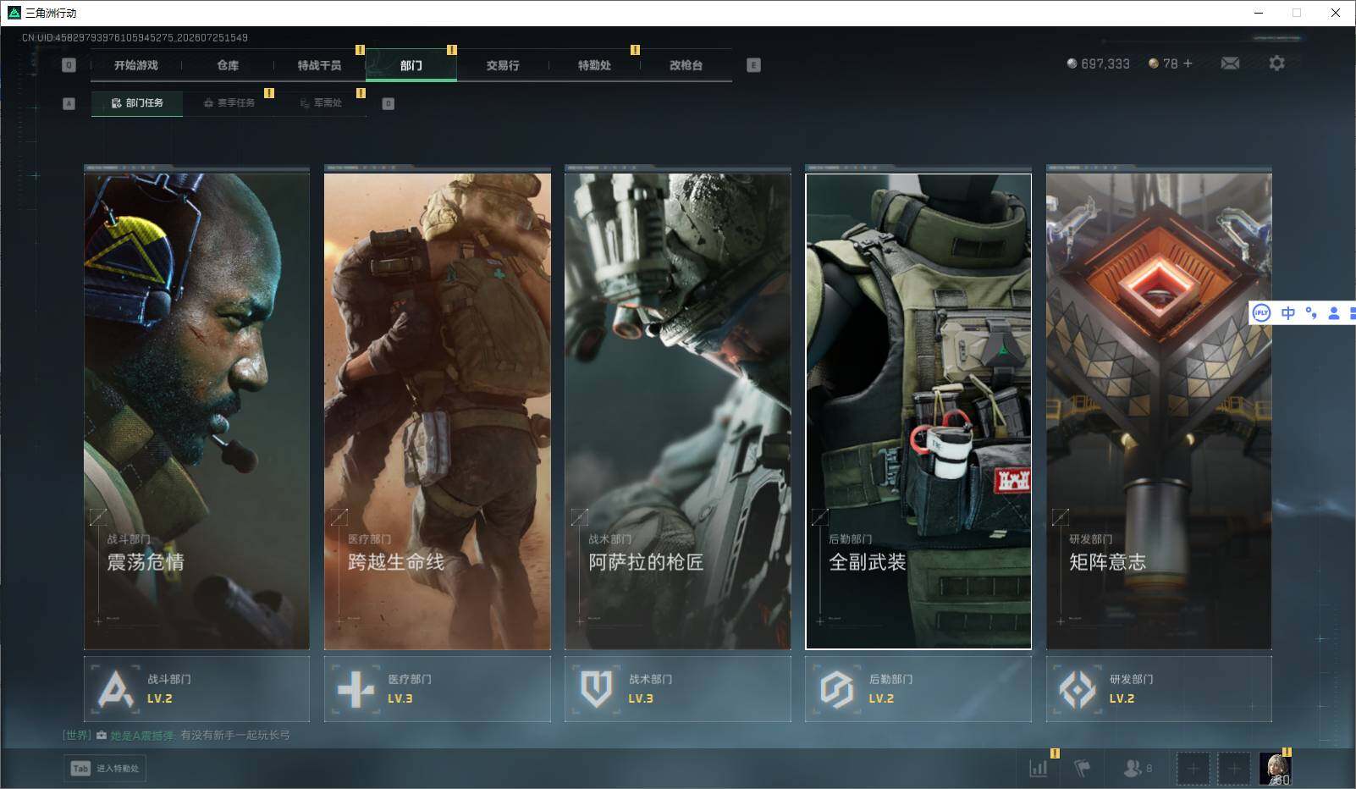Select the 医疗部门 LV.3 cross badge
This screenshot has width=1356, height=789.
pyautogui.click(x=437, y=689)
